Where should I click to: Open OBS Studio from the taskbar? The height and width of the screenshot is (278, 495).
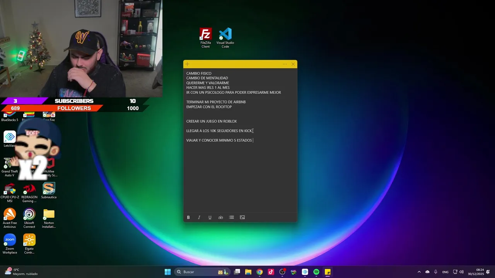pos(282,272)
